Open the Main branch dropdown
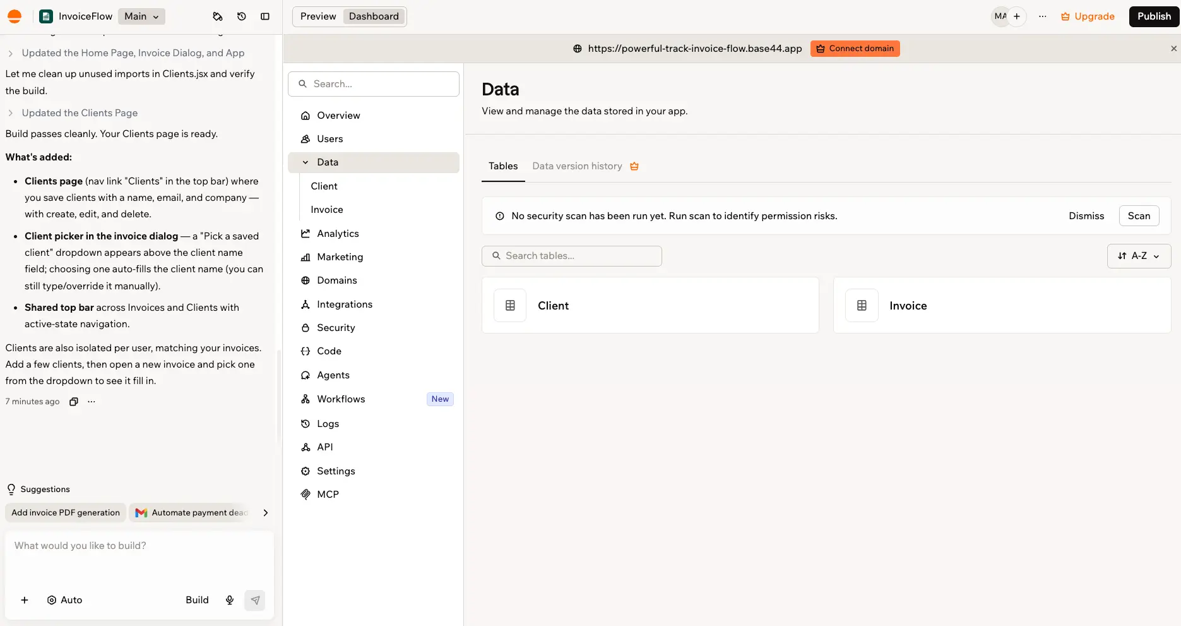This screenshot has width=1181, height=626. 141,16
